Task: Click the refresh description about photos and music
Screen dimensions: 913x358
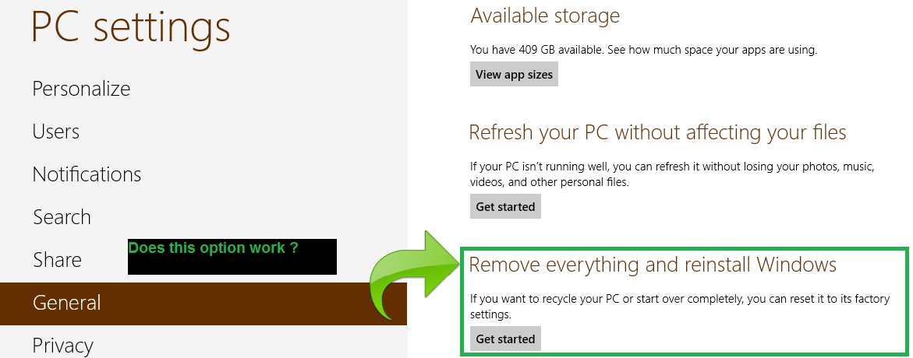Action: coord(673,175)
